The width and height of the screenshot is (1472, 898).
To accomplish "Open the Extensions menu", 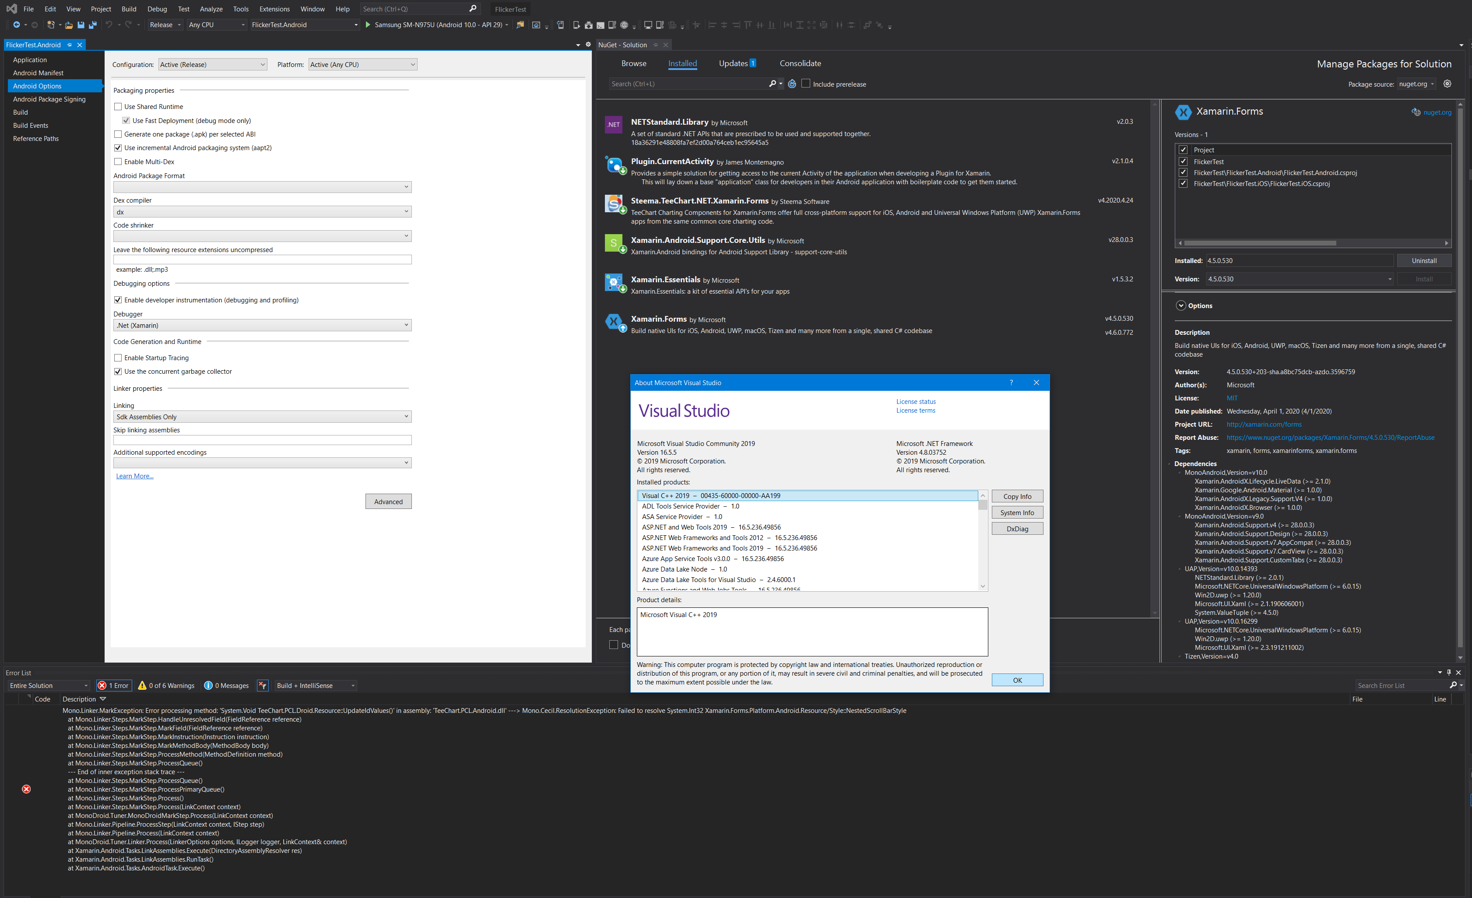I will (x=274, y=9).
